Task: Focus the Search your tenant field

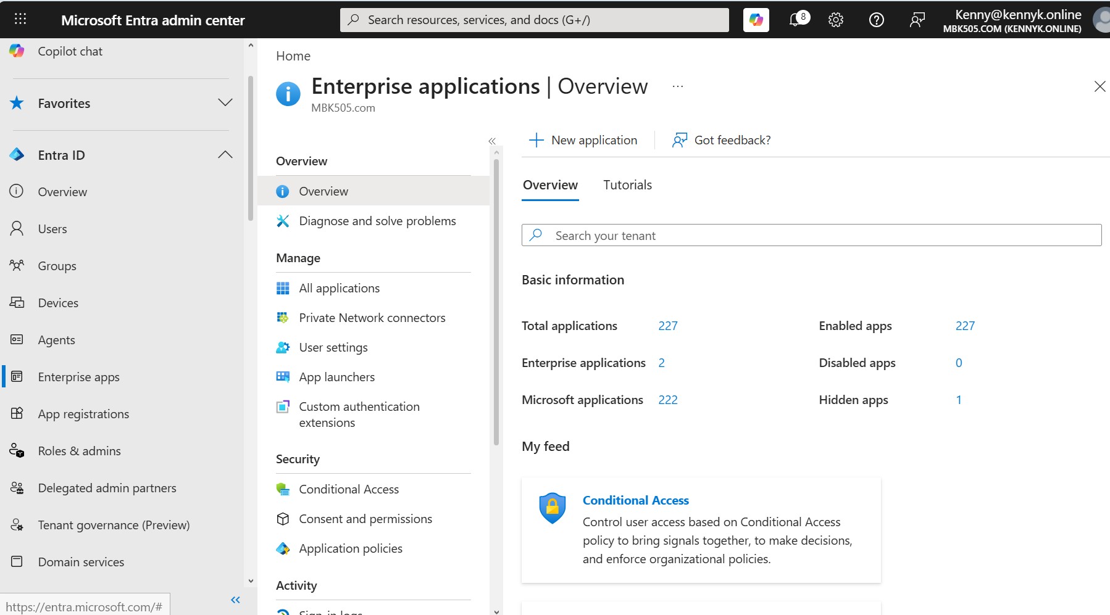Action: tap(811, 235)
